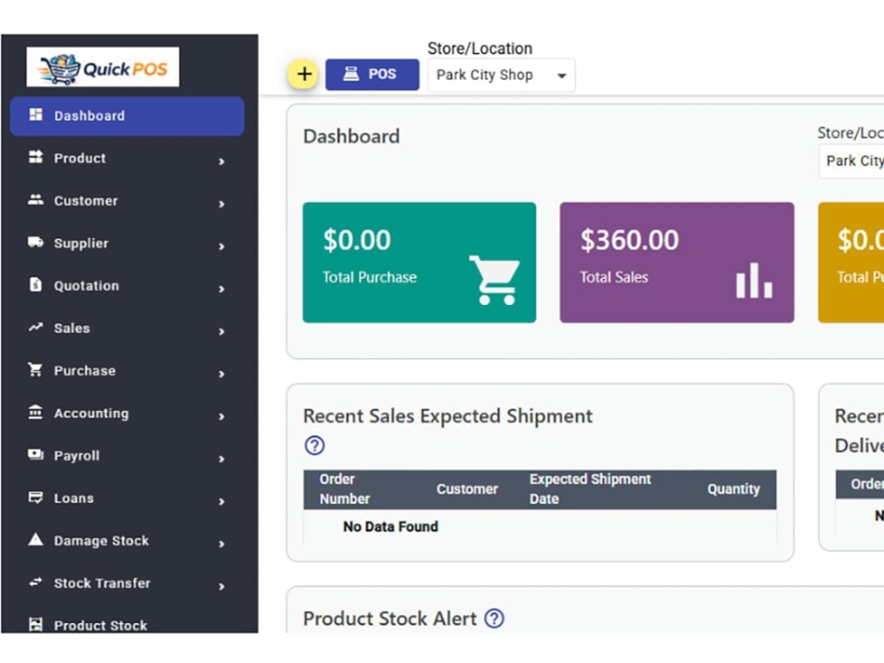This screenshot has height=663, width=884.
Task: Click the yellow plus quick-add icon
Action: 304,74
